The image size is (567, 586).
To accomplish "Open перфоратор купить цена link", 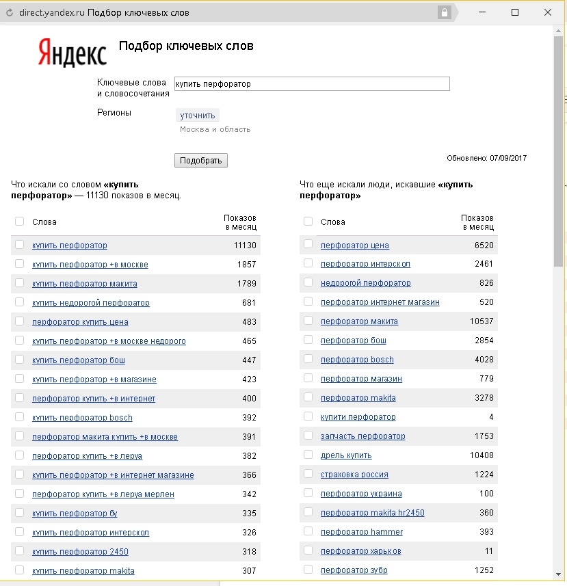I will click(x=80, y=322).
